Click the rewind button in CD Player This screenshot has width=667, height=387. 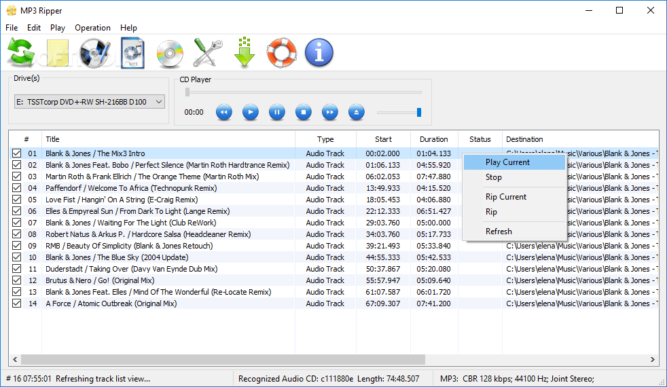(x=223, y=112)
